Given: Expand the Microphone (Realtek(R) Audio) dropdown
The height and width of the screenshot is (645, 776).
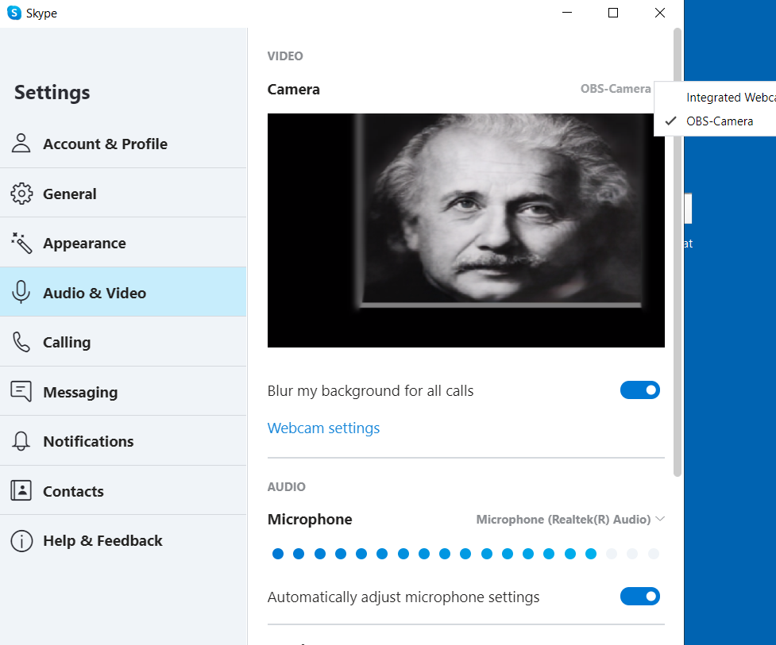Looking at the screenshot, I should (x=570, y=520).
